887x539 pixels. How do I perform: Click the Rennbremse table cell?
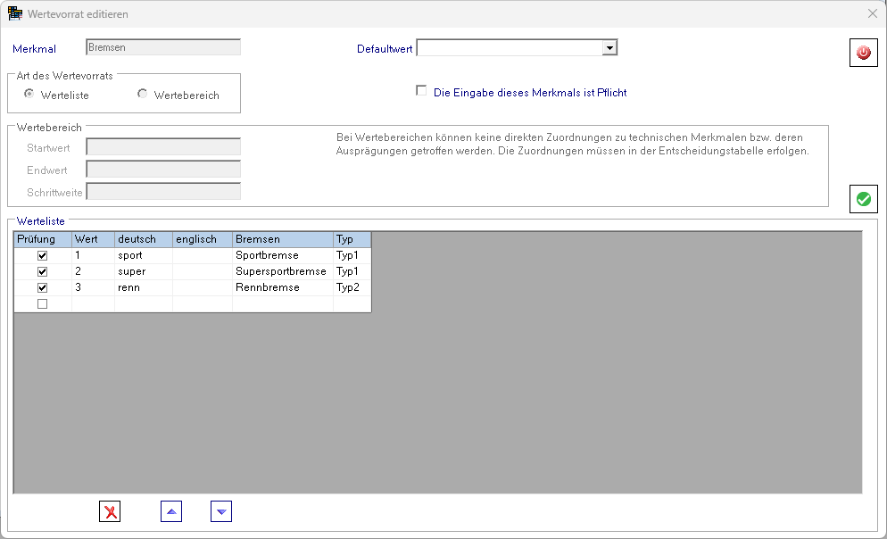click(282, 287)
